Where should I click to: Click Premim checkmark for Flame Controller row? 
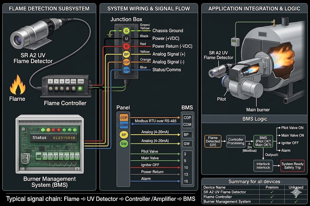[x=272, y=197]
